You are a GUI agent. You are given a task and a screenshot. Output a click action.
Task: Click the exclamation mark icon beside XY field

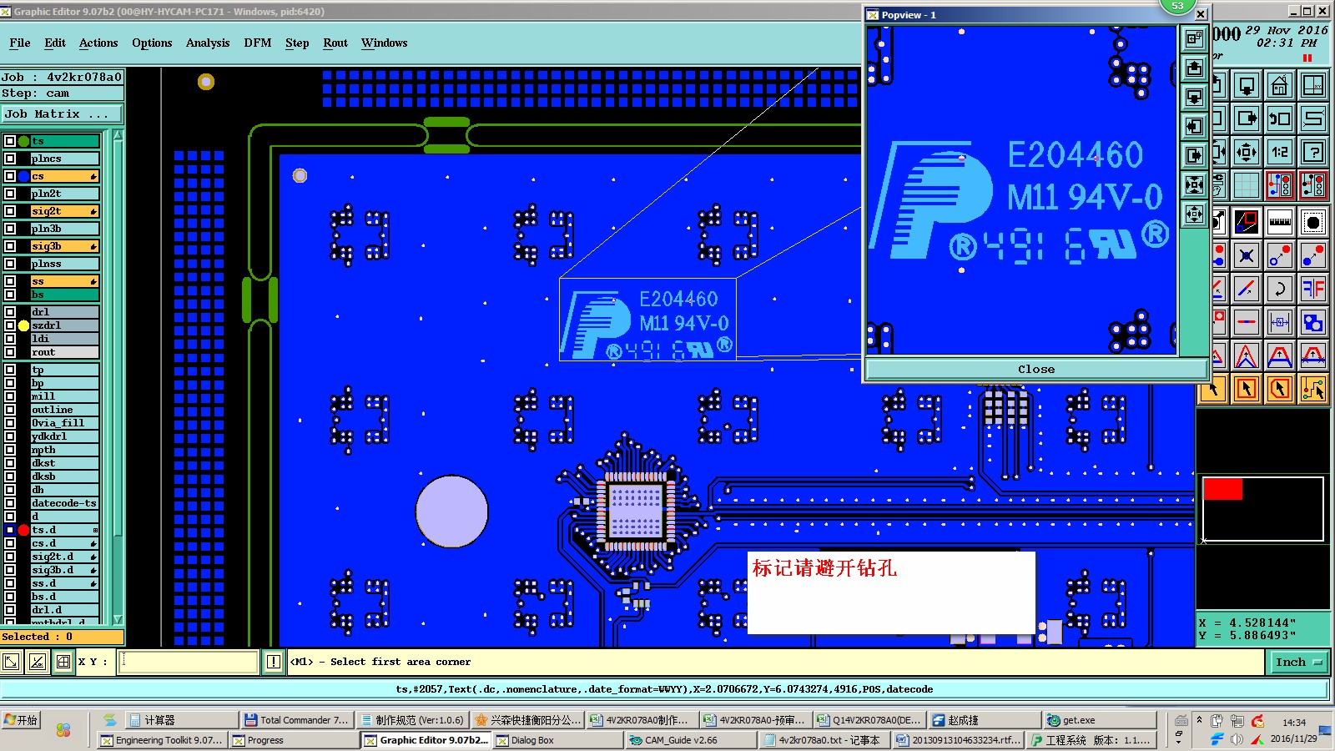point(274,662)
